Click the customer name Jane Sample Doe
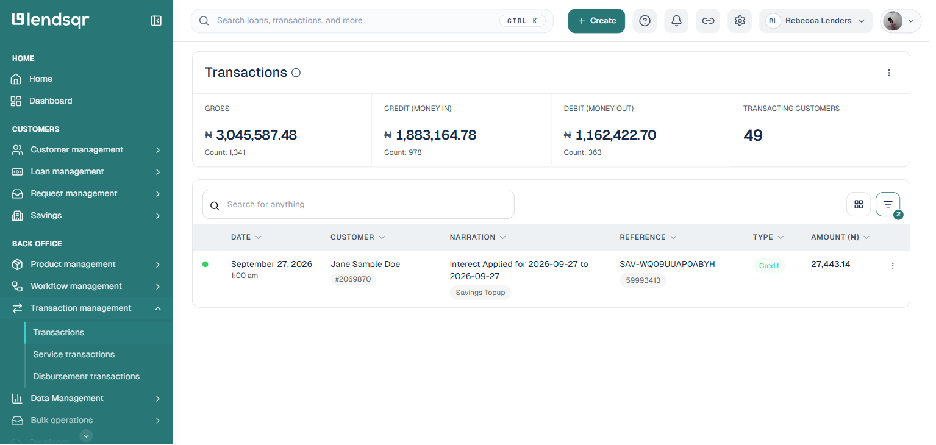 tap(365, 265)
